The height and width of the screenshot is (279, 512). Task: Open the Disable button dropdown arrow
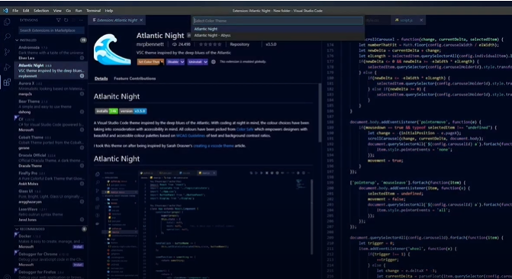182,62
